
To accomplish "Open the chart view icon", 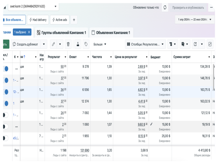I will (211, 44).
